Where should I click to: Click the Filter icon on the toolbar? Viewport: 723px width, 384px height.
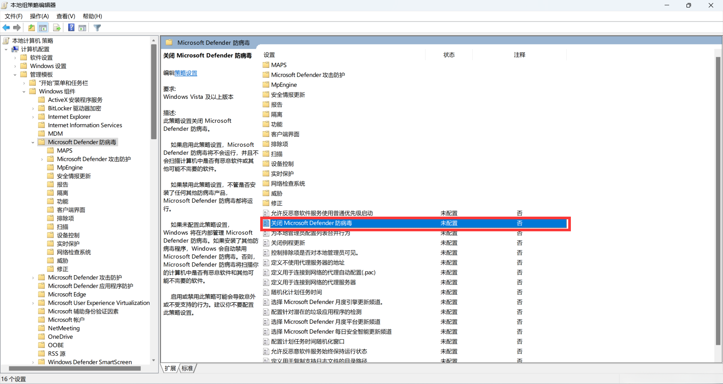tap(97, 27)
